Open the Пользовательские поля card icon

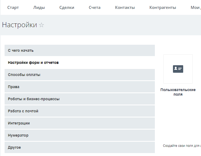pyautogui.click(x=178, y=69)
